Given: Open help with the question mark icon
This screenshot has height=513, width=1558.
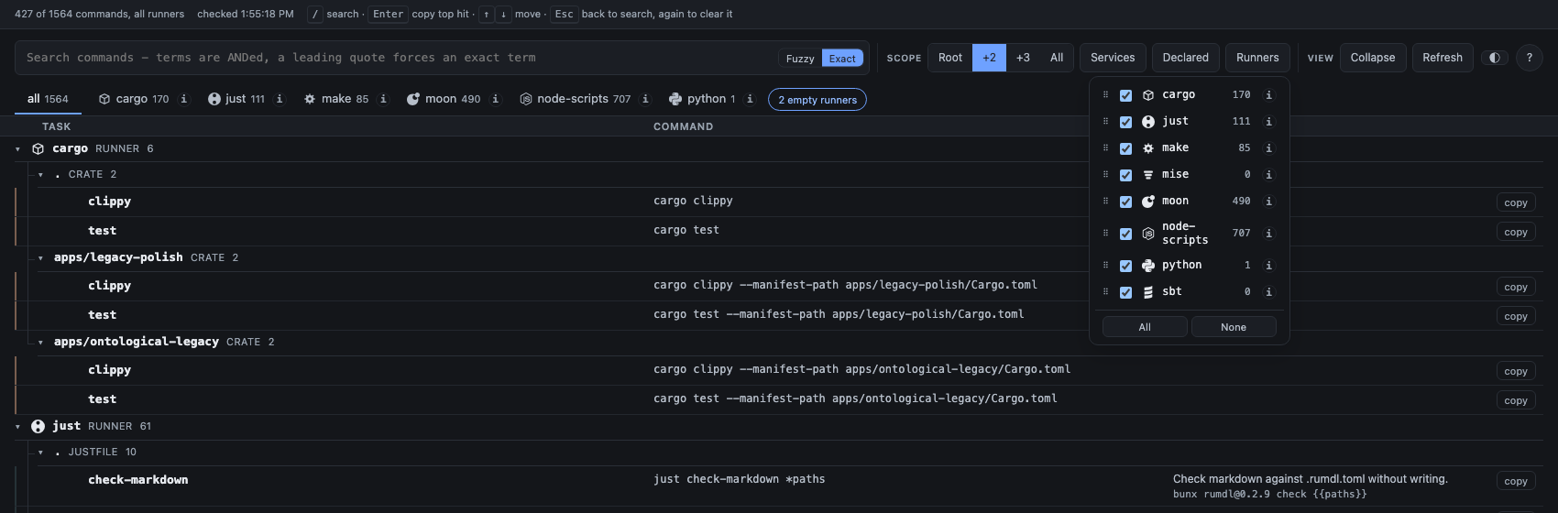Looking at the screenshot, I should 1529,58.
